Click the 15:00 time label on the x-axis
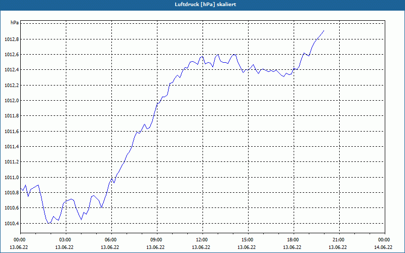This screenshot has height=253, width=405. point(248,240)
